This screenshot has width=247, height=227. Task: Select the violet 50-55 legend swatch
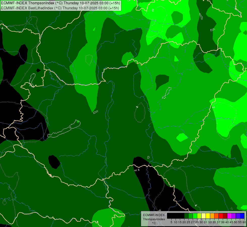[x=238, y=216]
